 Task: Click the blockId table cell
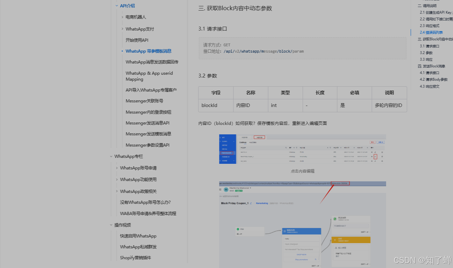[x=216, y=105]
